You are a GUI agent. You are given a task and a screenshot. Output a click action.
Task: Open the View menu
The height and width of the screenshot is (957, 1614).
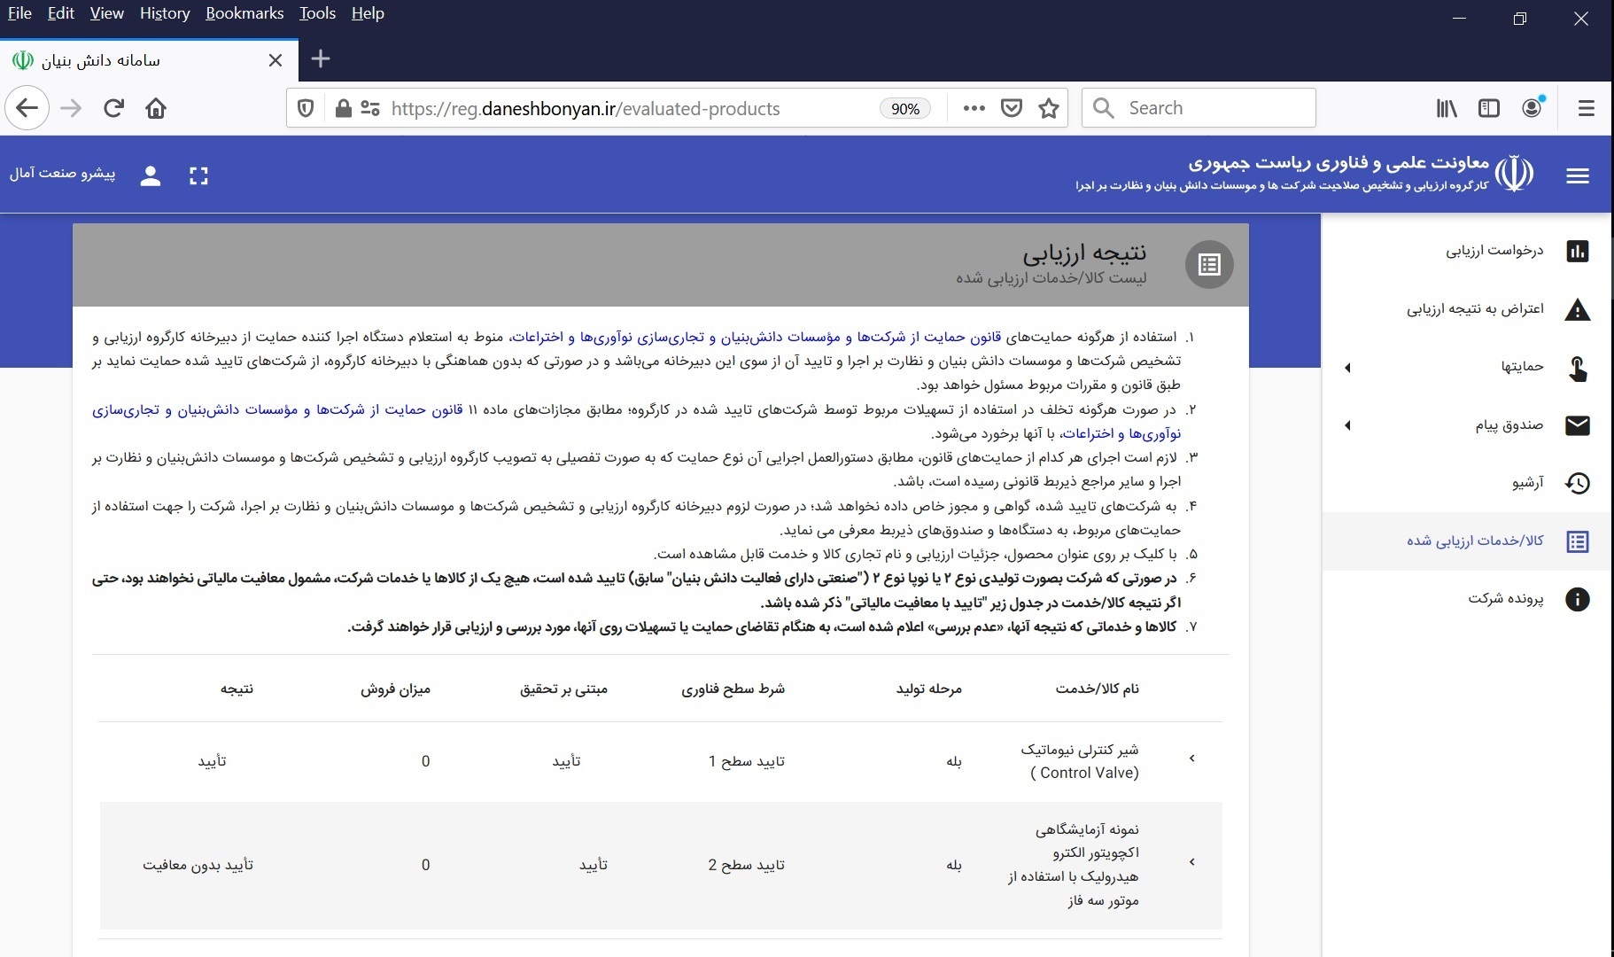(106, 13)
